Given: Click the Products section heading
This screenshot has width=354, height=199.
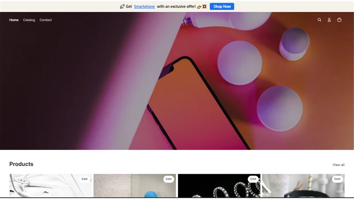Looking at the screenshot, I should click(x=21, y=164).
